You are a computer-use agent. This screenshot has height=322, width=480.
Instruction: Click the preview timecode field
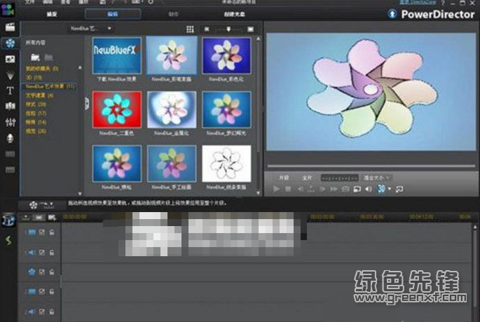pos(339,178)
